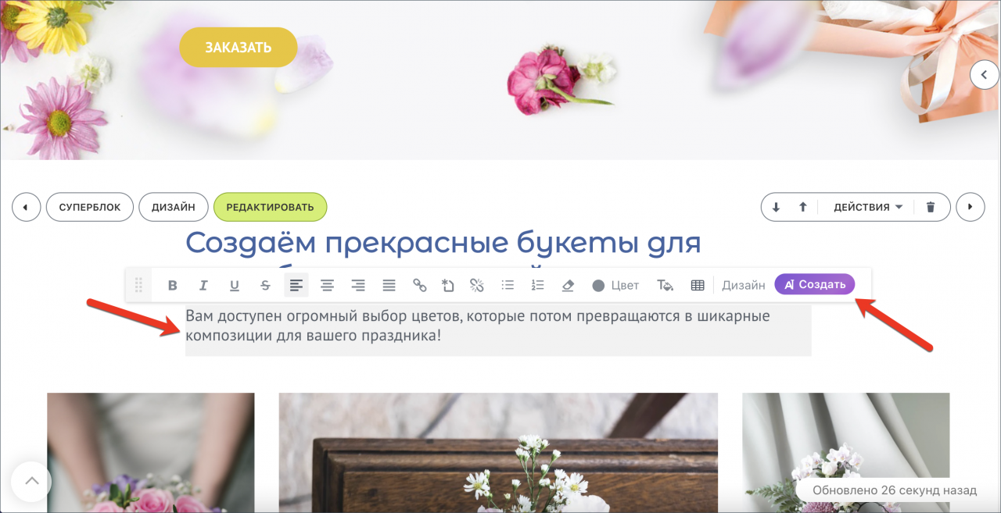Delete block with trash icon
The width and height of the screenshot is (1001, 513).
point(931,207)
